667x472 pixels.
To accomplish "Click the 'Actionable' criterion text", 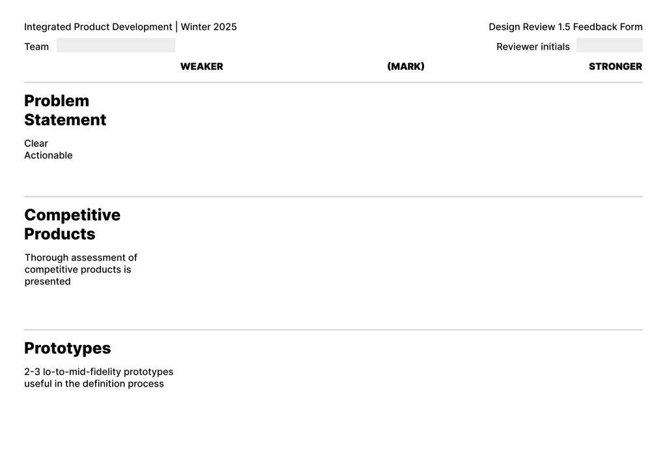I will coord(48,155).
